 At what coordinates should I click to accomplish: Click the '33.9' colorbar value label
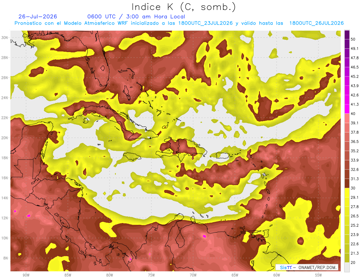tap(355, 160)
